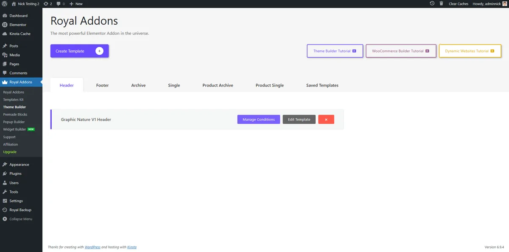509x252 pixels.
Task: Select the Product Single tab
Action: pos(270,85)
